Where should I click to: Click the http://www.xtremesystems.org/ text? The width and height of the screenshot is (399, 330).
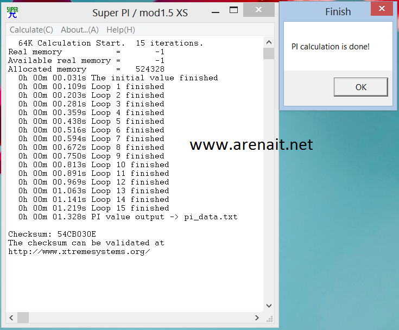(79, 252)
